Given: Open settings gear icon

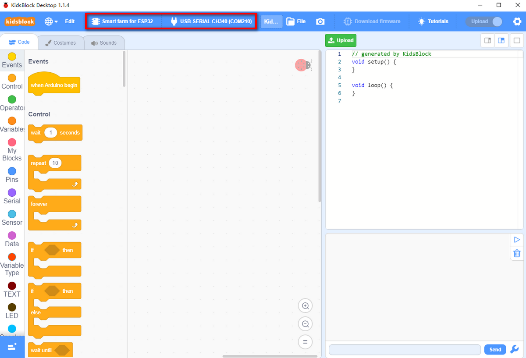Looking at the screenshot, I should point(517,21).
